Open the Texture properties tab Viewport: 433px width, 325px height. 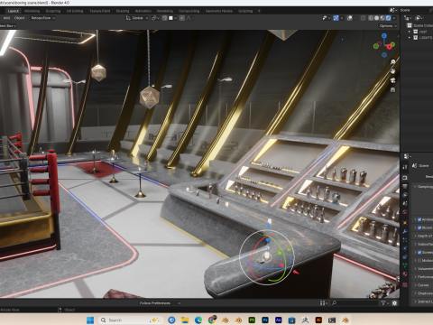point(405,284)
